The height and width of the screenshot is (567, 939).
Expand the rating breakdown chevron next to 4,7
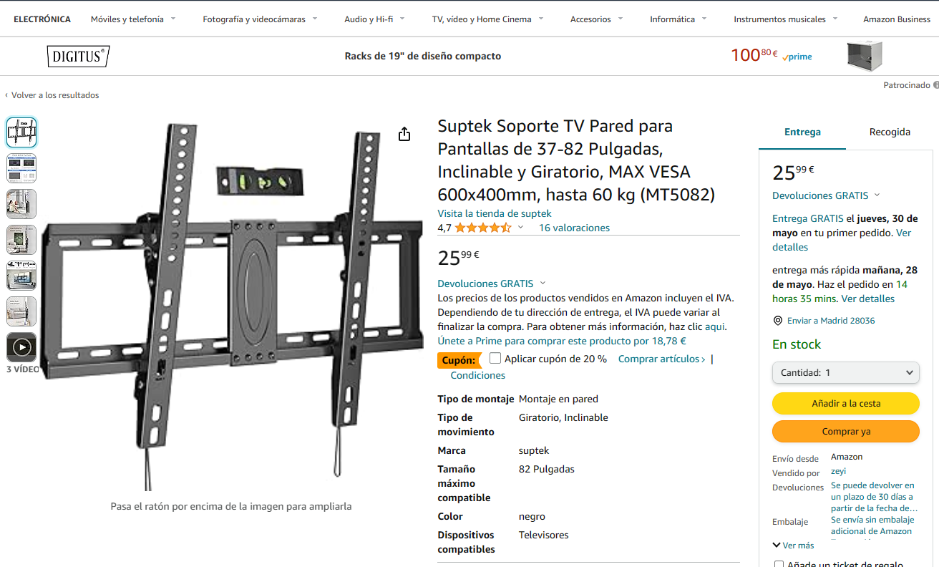coord(520,228)
